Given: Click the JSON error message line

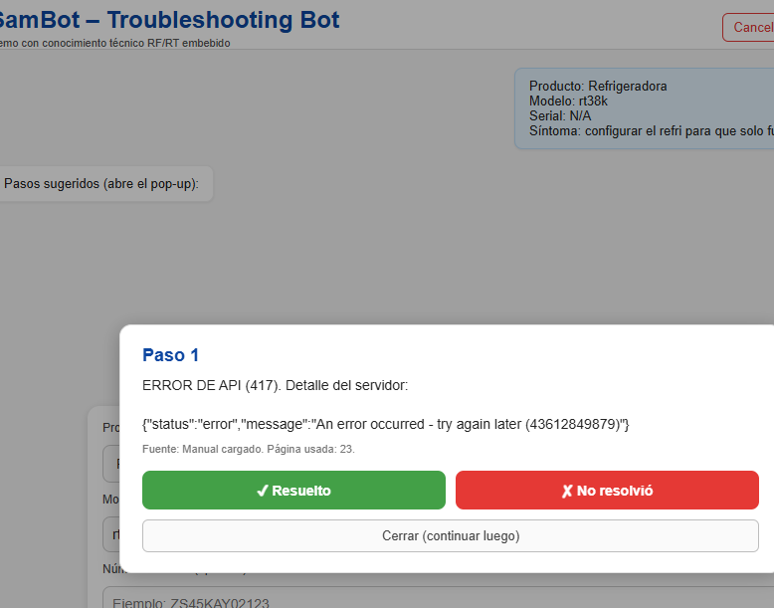Looking at the screenshot, I should point(386,424).
